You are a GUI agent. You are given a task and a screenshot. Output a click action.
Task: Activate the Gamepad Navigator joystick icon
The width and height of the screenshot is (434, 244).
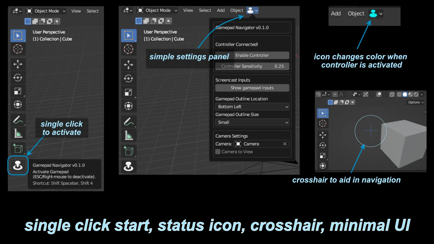[18, 166]
